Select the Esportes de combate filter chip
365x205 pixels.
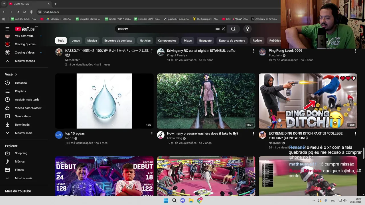tap(118, 40)
